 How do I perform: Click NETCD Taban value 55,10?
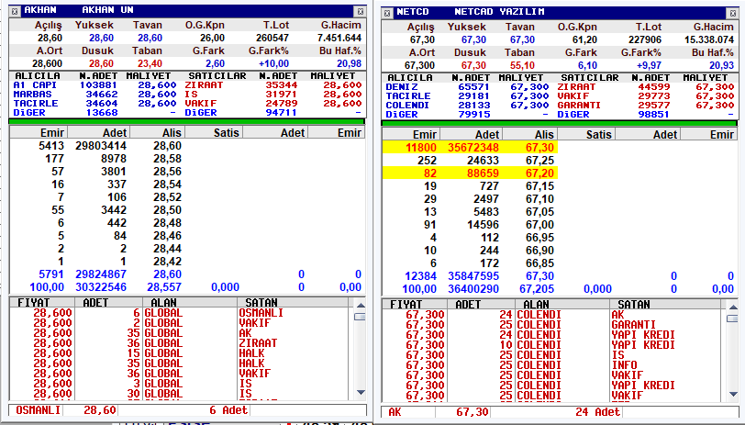523,65
